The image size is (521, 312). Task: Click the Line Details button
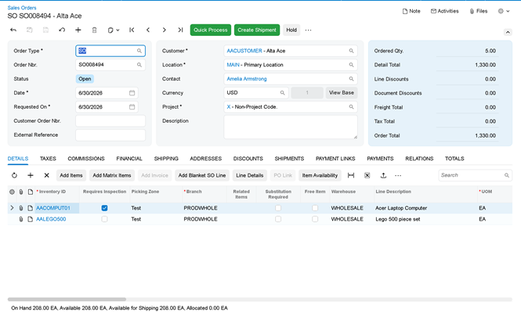[250, 175]
